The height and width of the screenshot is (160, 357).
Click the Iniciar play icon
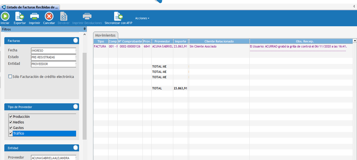click(x=5, y=16)
